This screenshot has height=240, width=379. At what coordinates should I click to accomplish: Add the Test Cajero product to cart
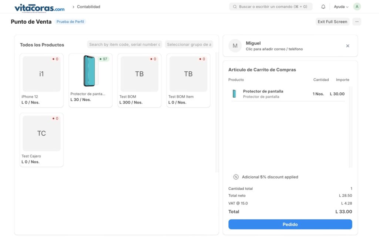click(x=41, y=139)
